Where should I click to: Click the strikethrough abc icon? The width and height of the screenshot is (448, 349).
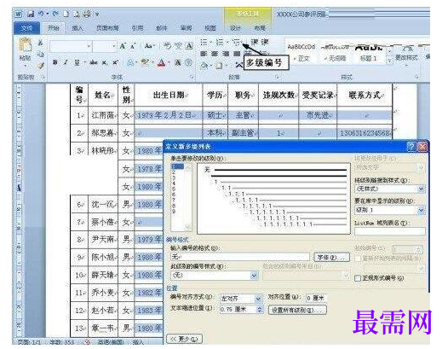click(x=94, y=62)
